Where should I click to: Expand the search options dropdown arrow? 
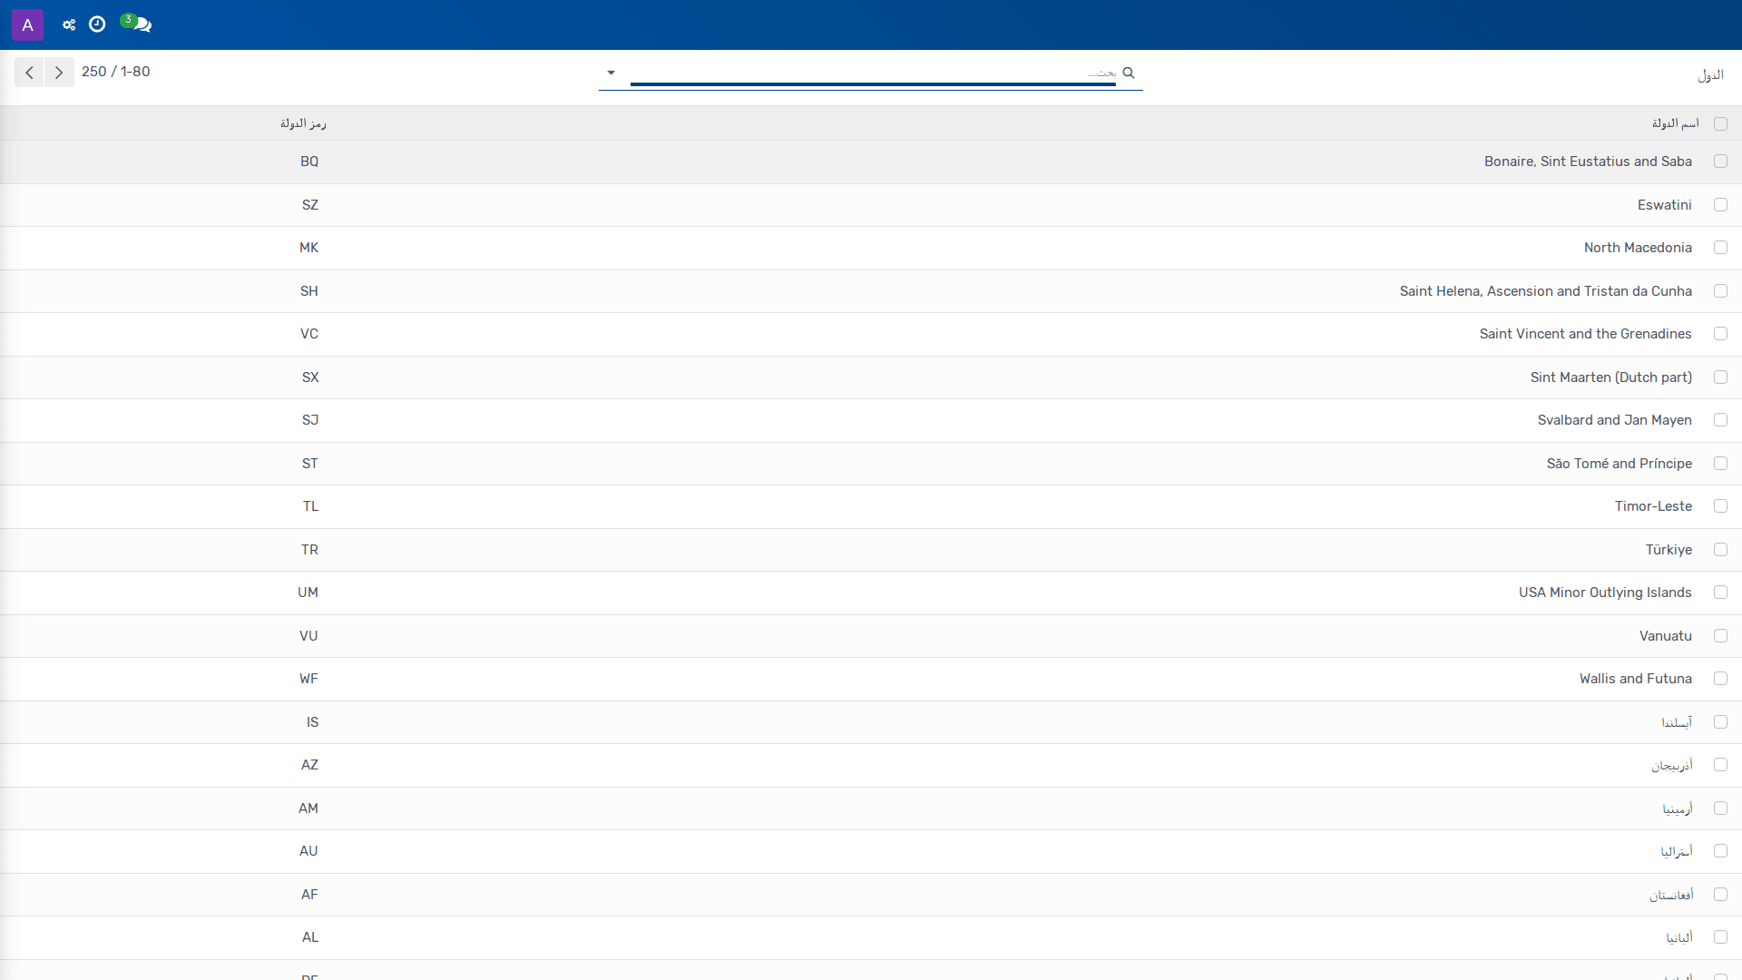pos(611,73)
